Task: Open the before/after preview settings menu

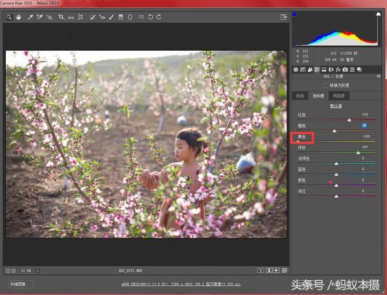Action: pos(261,270)
